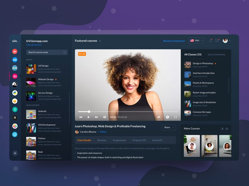The image size is (249, 186).
Task: Play Design in Photoshop class
Action: [200, 65]
